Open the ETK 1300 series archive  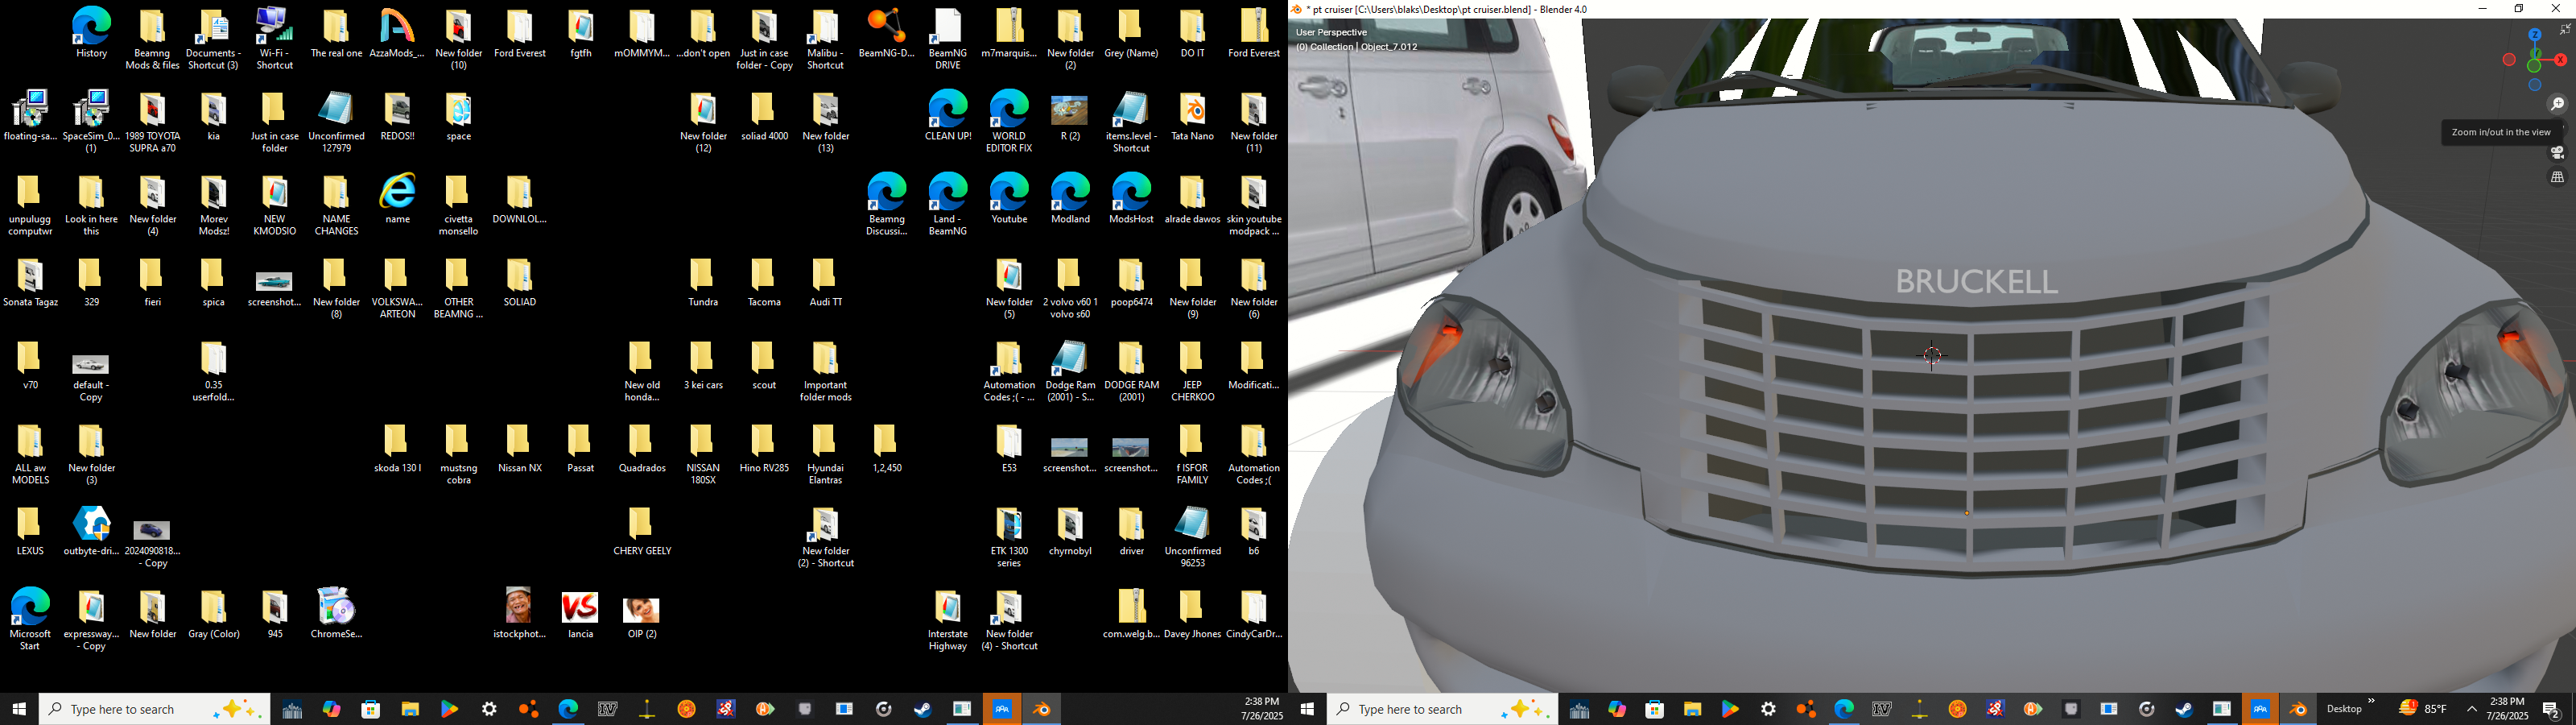point(1009,536)
